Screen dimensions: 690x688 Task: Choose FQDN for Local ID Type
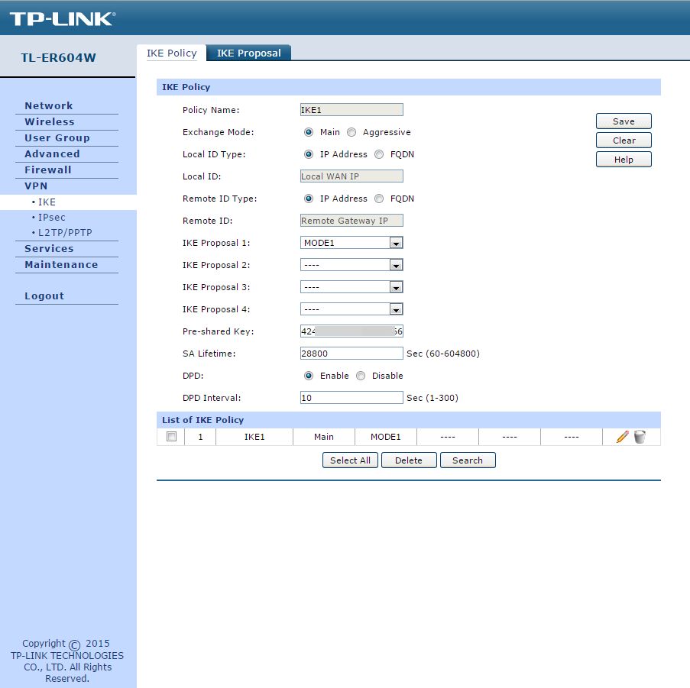(379, 154)
